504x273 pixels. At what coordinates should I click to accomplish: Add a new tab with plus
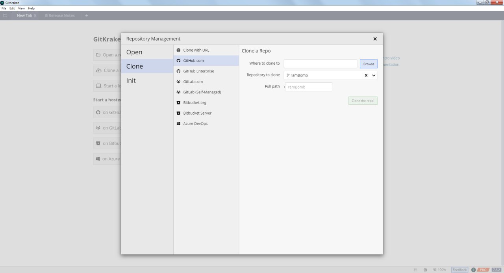87,16
